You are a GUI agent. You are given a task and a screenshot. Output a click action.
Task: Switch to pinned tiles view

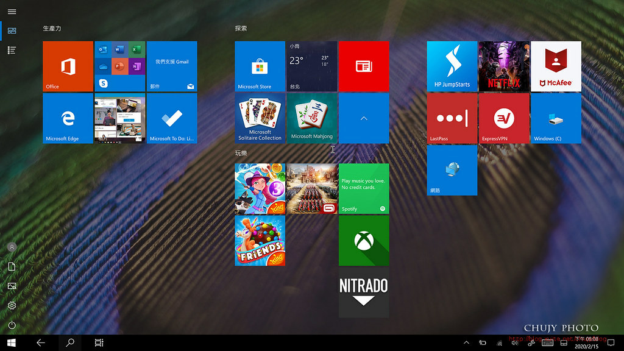tap(12, 30)
